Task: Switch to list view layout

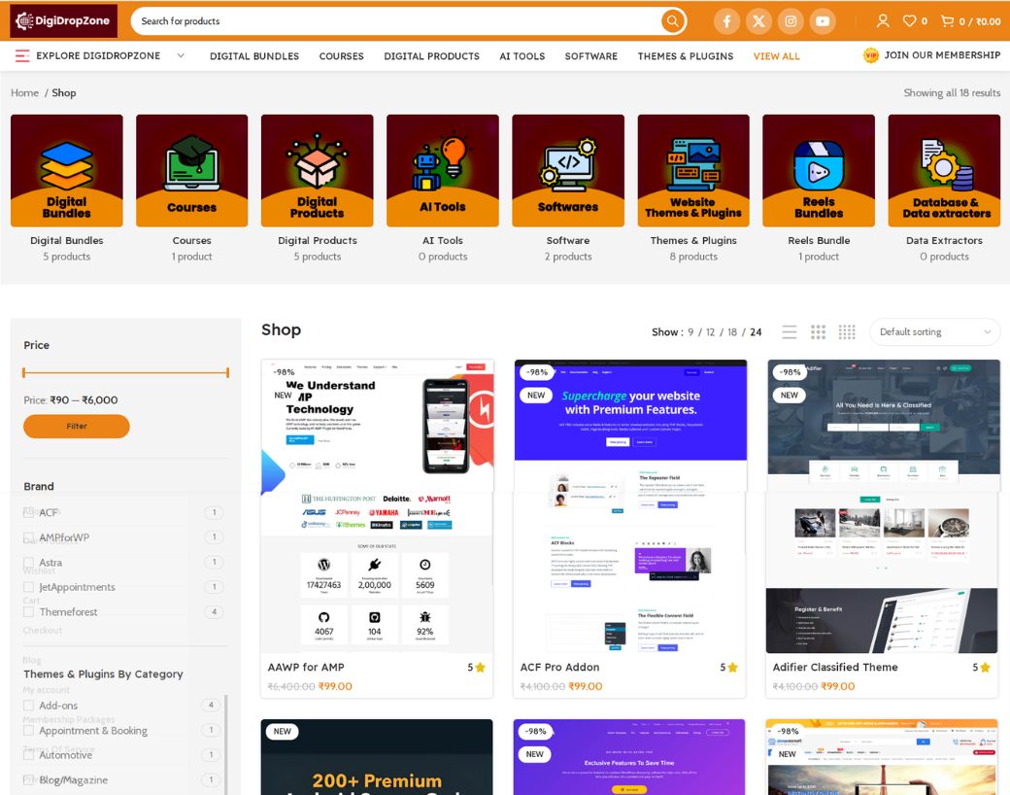Action: coord(790,332)
